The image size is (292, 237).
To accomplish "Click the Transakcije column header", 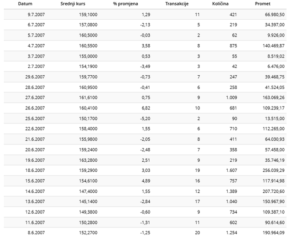I will 177,4.
